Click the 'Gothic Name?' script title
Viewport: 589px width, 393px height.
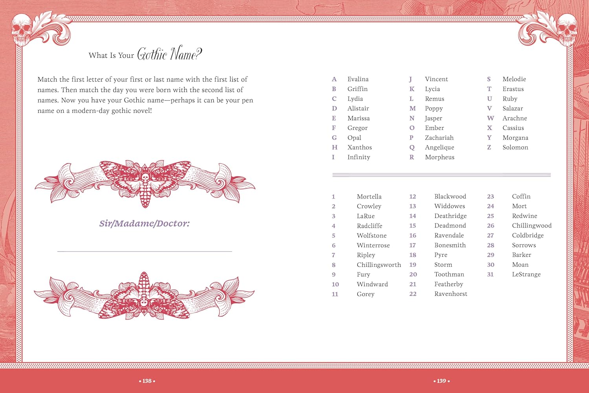pyautogui.click(x=169, y=54)
